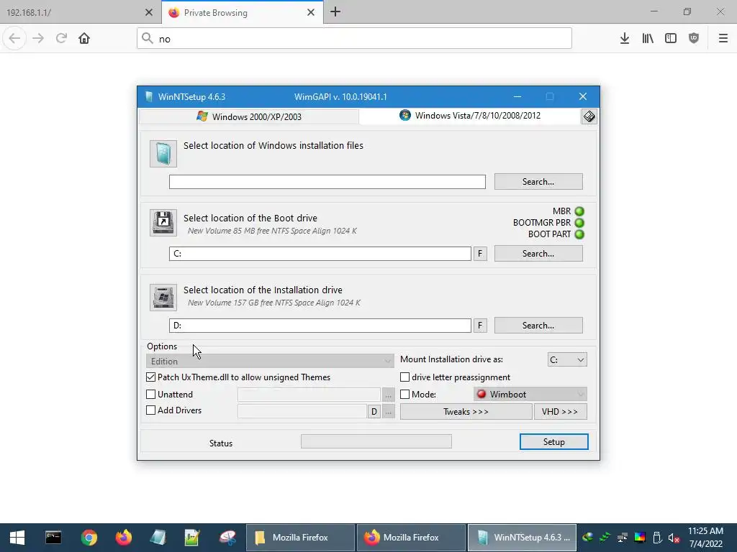The image size is (737, 552).
Task: Open the Windows Start menu
Action: [17, 538]
